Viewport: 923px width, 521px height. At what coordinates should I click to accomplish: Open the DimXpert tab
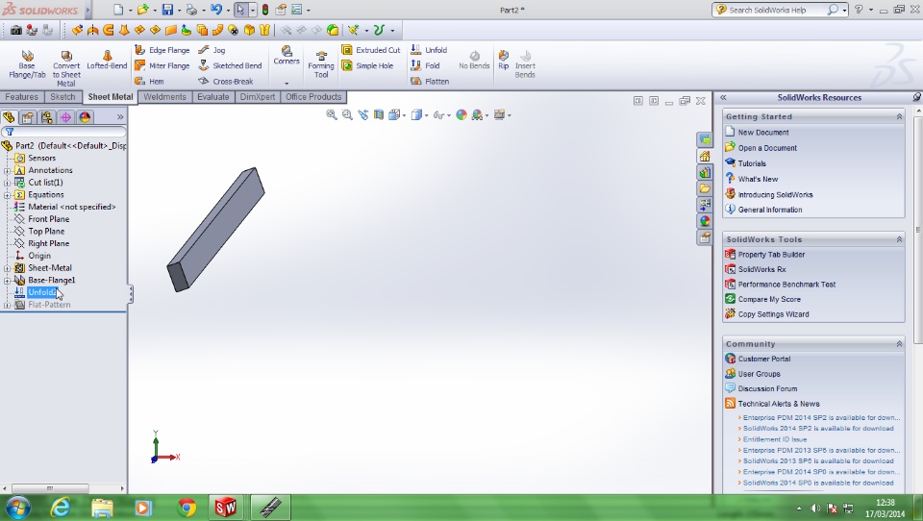(x=258, y=97)
